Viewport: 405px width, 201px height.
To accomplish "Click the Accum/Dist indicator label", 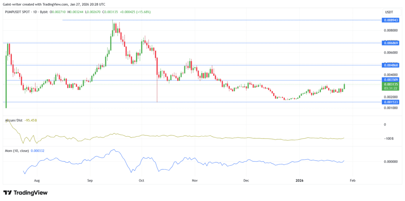I will (x=14, y=120).
